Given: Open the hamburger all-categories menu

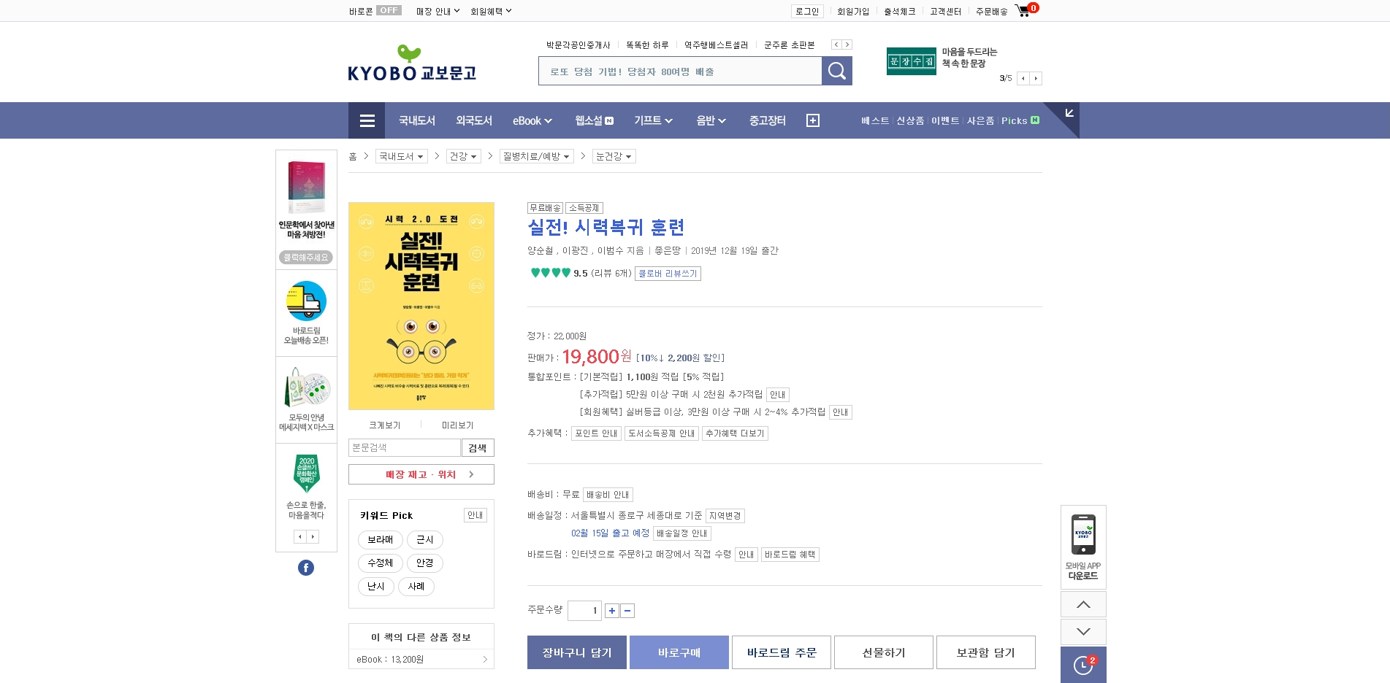Looking at the screenshot, I should click(367, 120).
